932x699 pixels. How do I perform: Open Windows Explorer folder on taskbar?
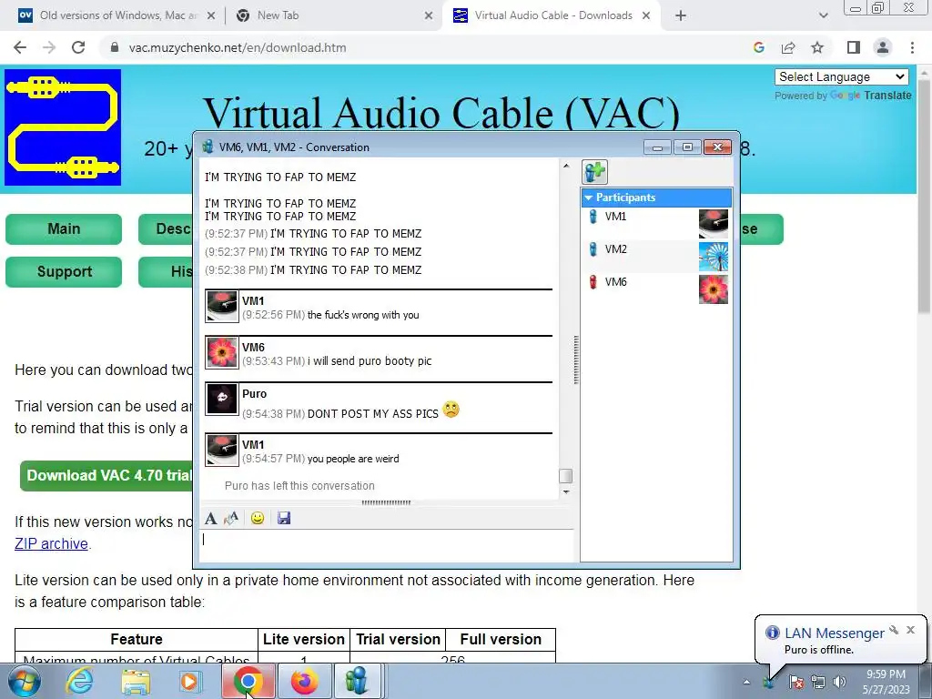pyautogui.click(x=136, y=681)
